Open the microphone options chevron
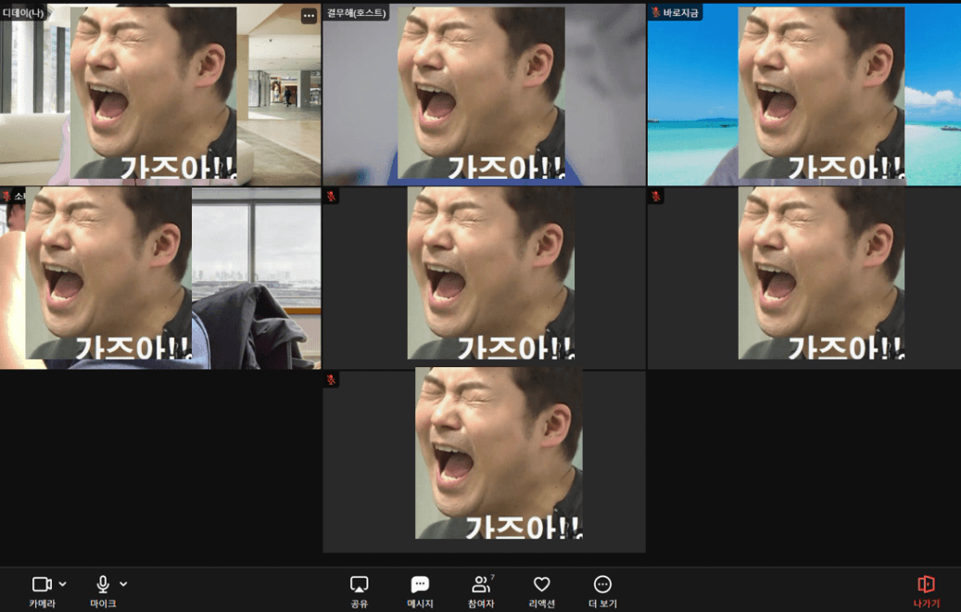Screen dimensions: 961x612 pos(123,584)
